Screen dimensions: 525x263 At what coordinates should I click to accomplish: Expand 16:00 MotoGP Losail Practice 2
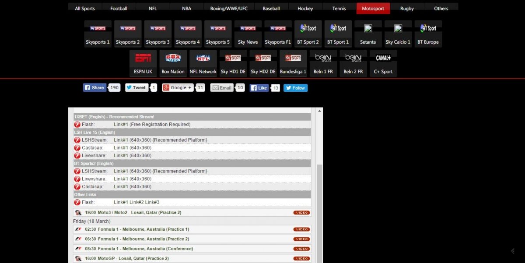click(x=192, y=258)
